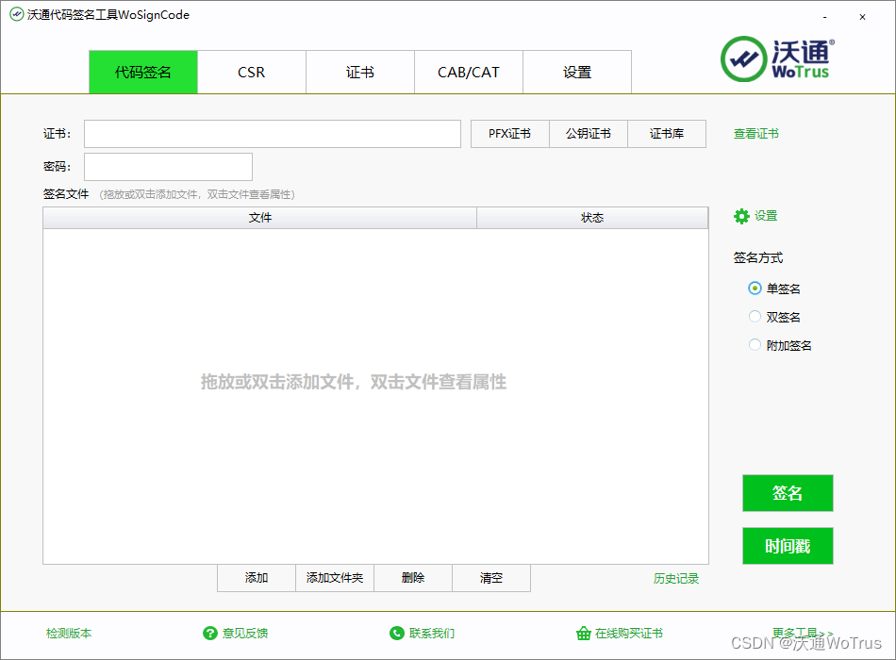This screenshot has width=896, height=660.
Task: Open the CSR tab
Action: click(252, 72)
